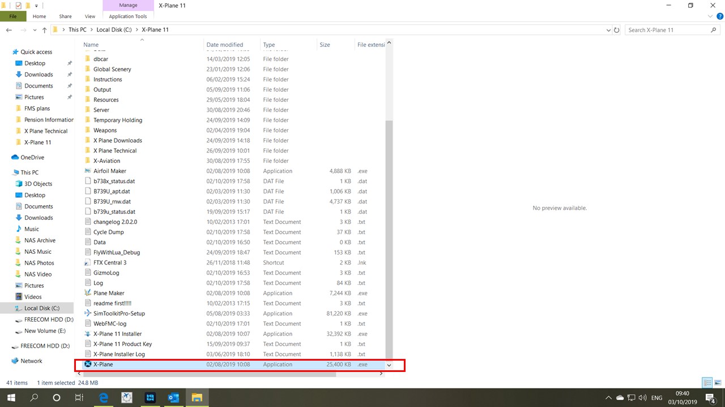Image resolution: width=725 pixels, height=407 pixels.
Task: Show hidden system tray icons
Action: (x=609, y=398)
